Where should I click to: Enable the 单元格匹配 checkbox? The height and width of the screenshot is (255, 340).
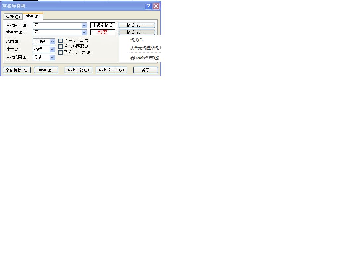61,46
